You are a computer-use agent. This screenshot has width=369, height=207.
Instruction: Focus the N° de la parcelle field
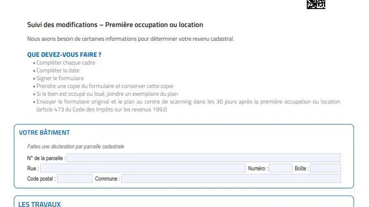204,158
